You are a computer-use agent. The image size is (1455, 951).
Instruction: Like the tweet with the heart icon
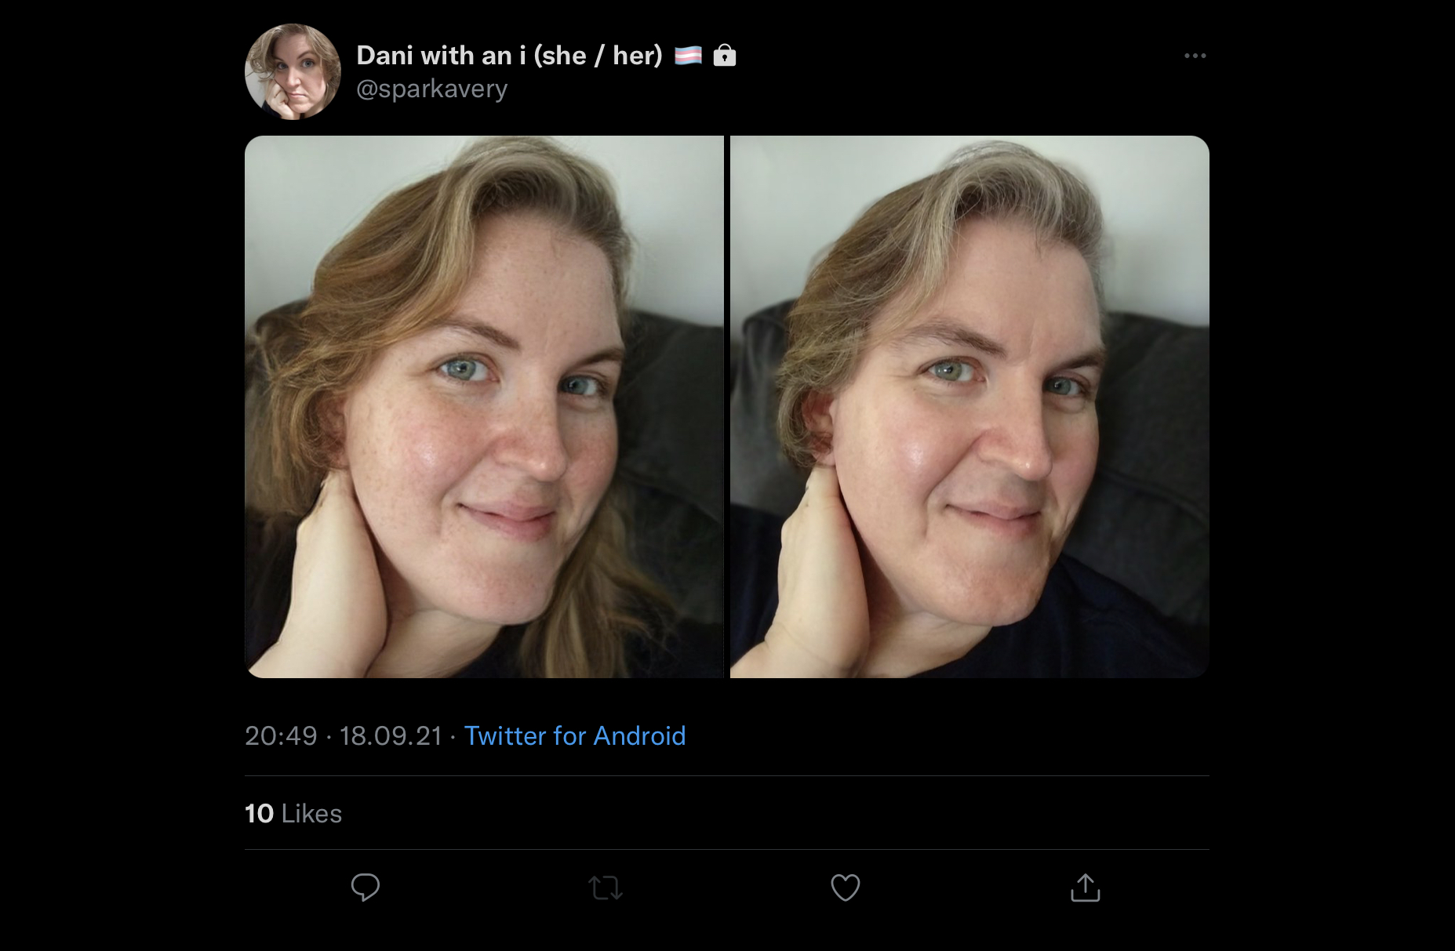pos(846,887)
